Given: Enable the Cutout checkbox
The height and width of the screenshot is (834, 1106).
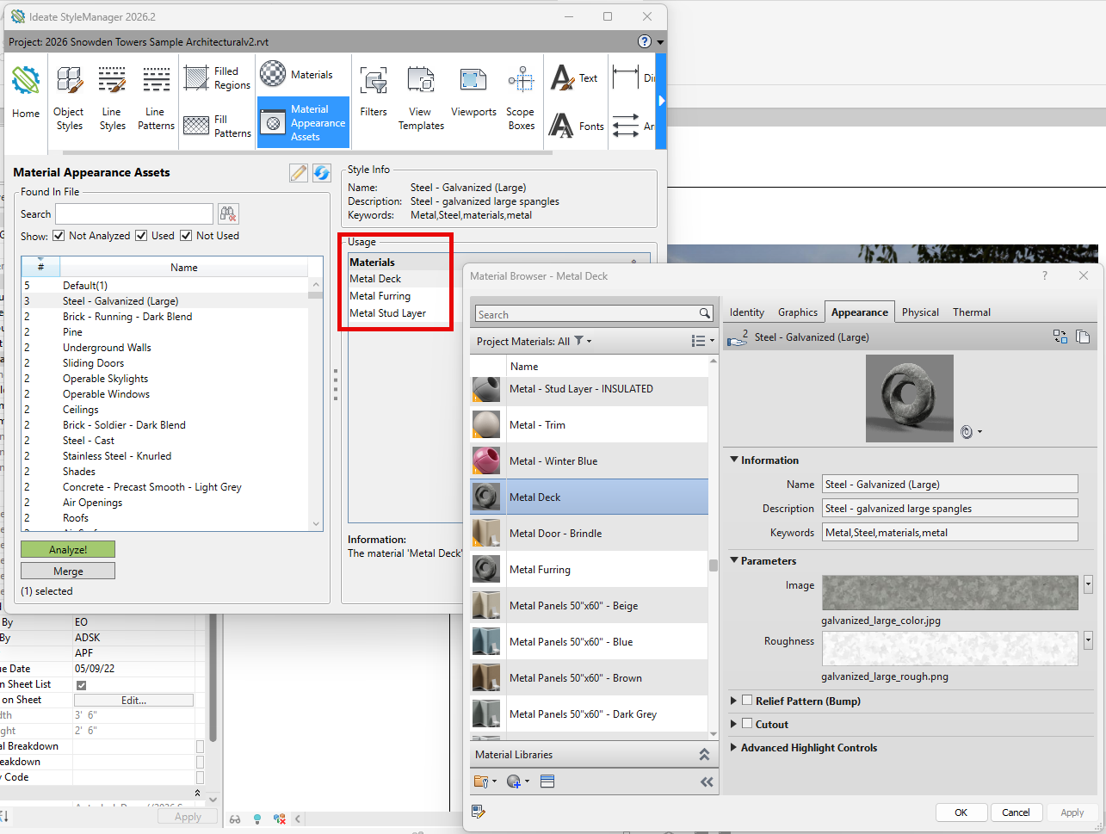Looking at the screenshot, I should (x=747, y=724).
